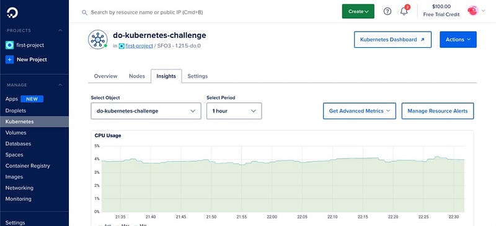Image resolution: width=496 pixels, height=226 pixels.
Task: Select Kubernetes in the sidebar
Action: 34,122
